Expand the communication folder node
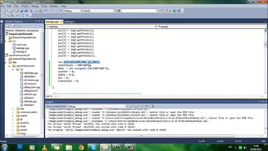 click(x=13, y=112)
